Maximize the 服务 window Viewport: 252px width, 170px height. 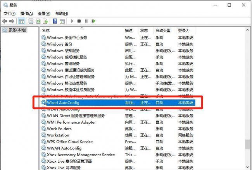229,5
